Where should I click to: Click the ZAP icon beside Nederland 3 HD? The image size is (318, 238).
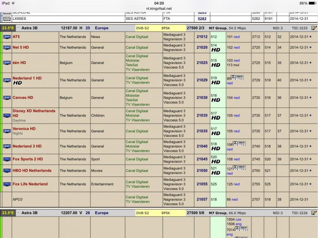click(7, 146)
